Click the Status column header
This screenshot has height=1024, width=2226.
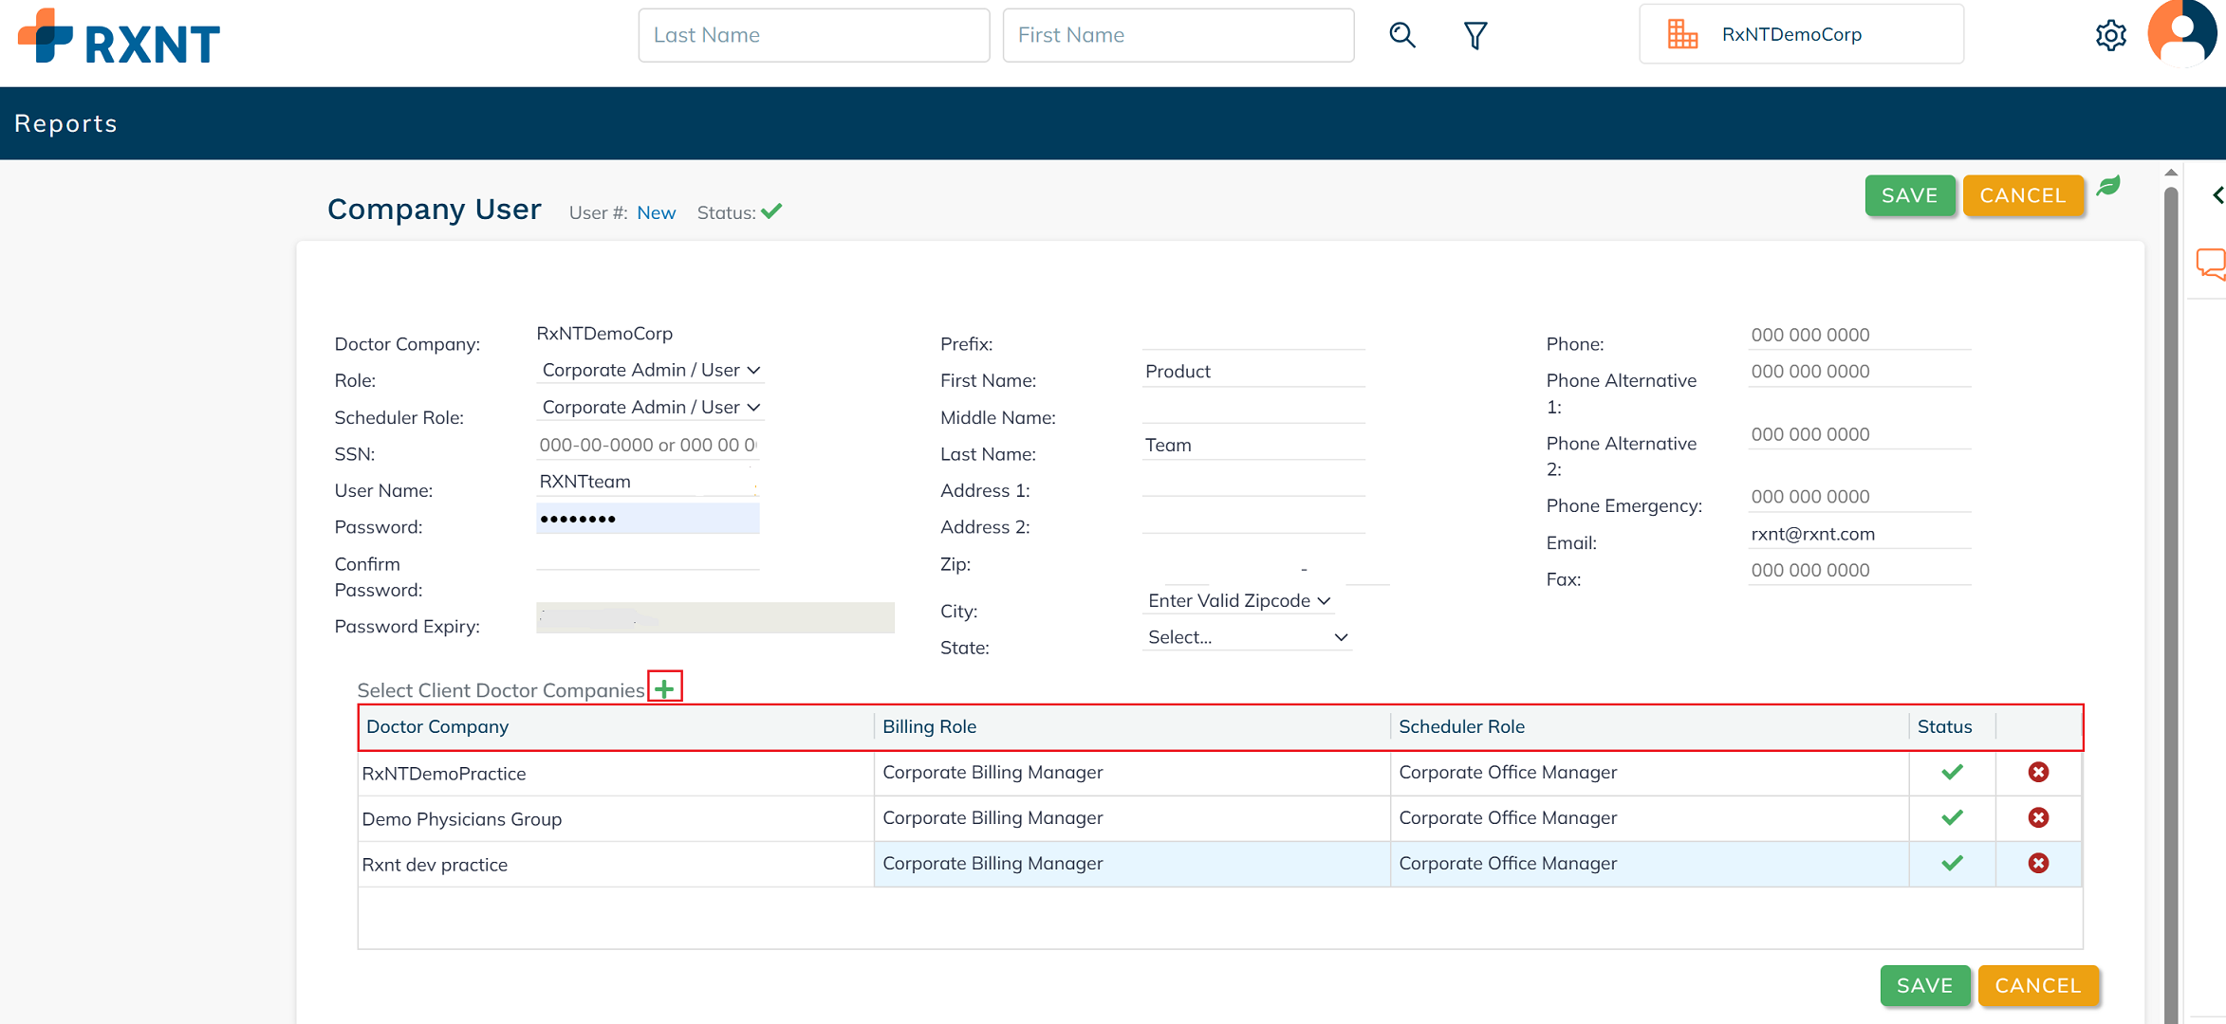(x=1953, y=727)
